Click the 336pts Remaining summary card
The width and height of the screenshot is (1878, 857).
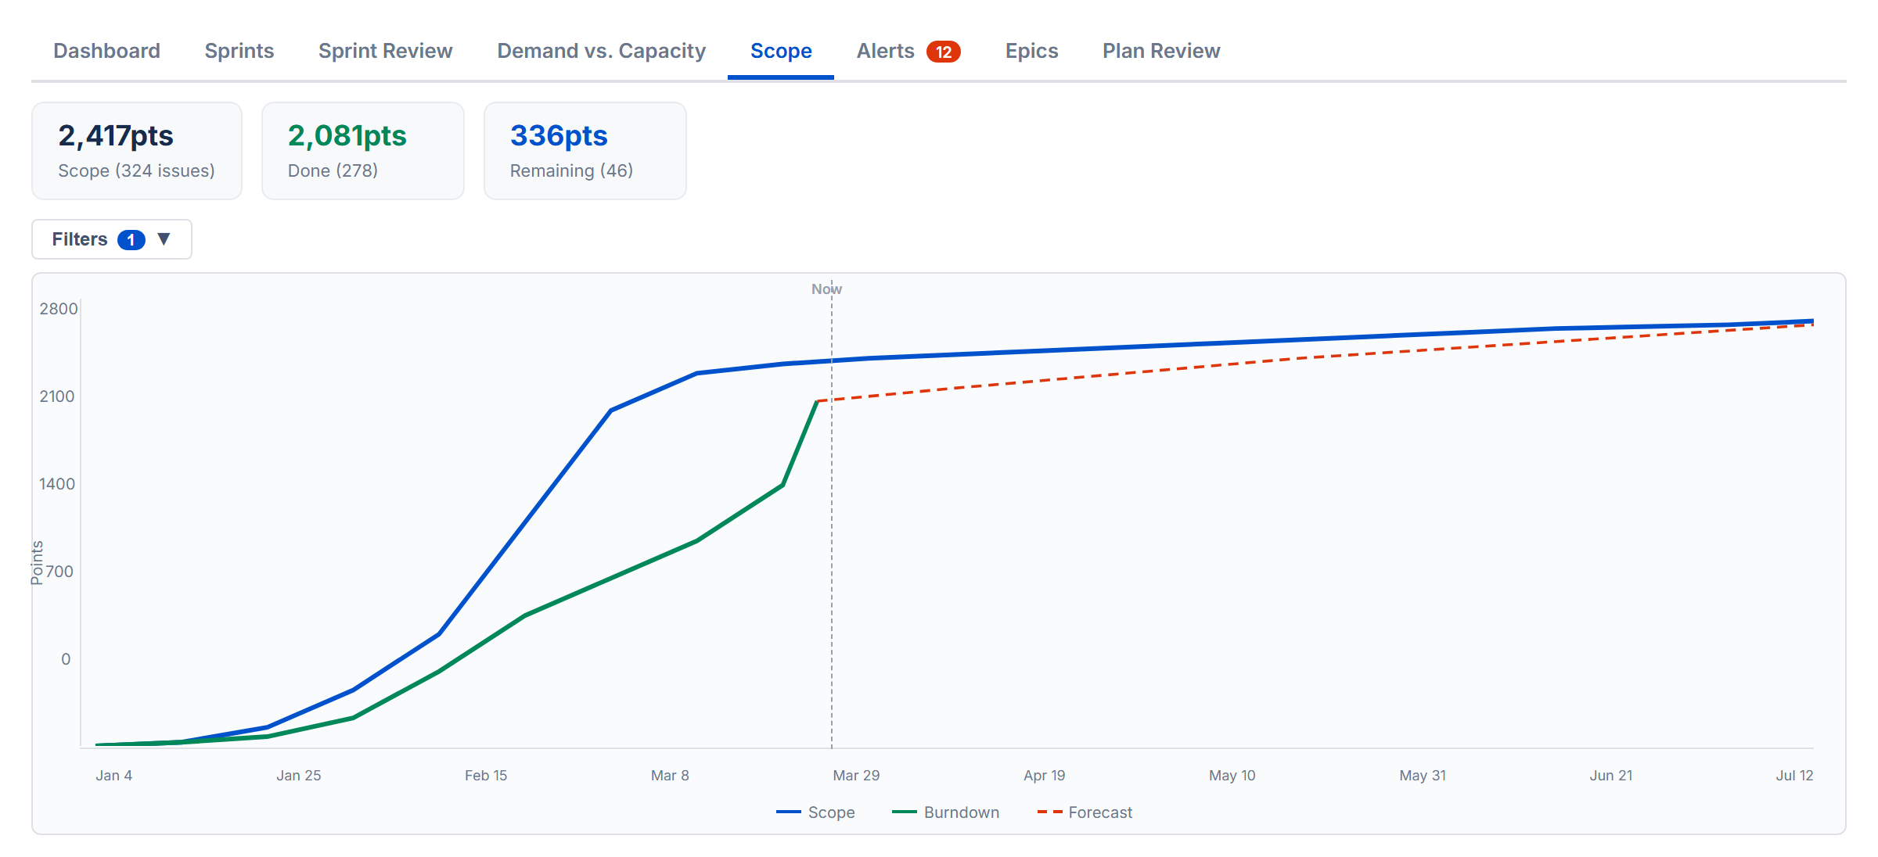[x=585, y=151]
